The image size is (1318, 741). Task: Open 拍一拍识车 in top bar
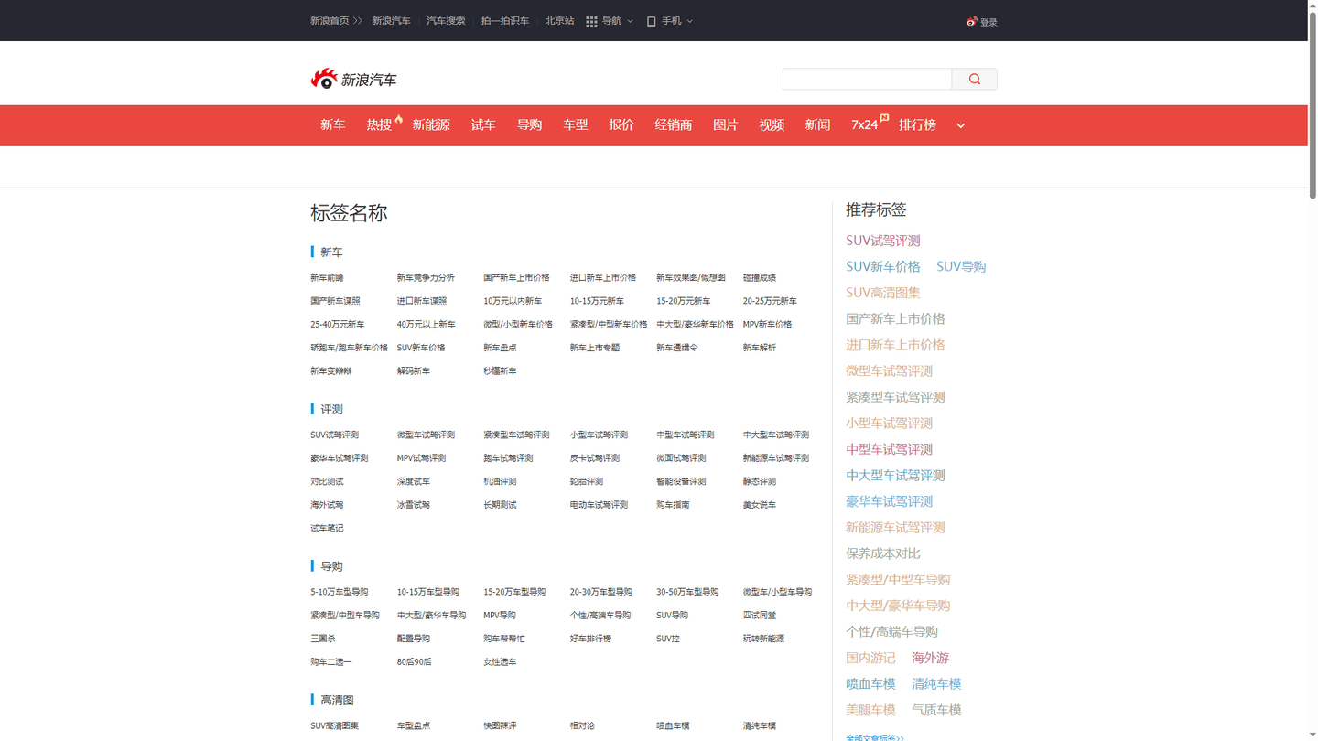click(x=505, y=21)
